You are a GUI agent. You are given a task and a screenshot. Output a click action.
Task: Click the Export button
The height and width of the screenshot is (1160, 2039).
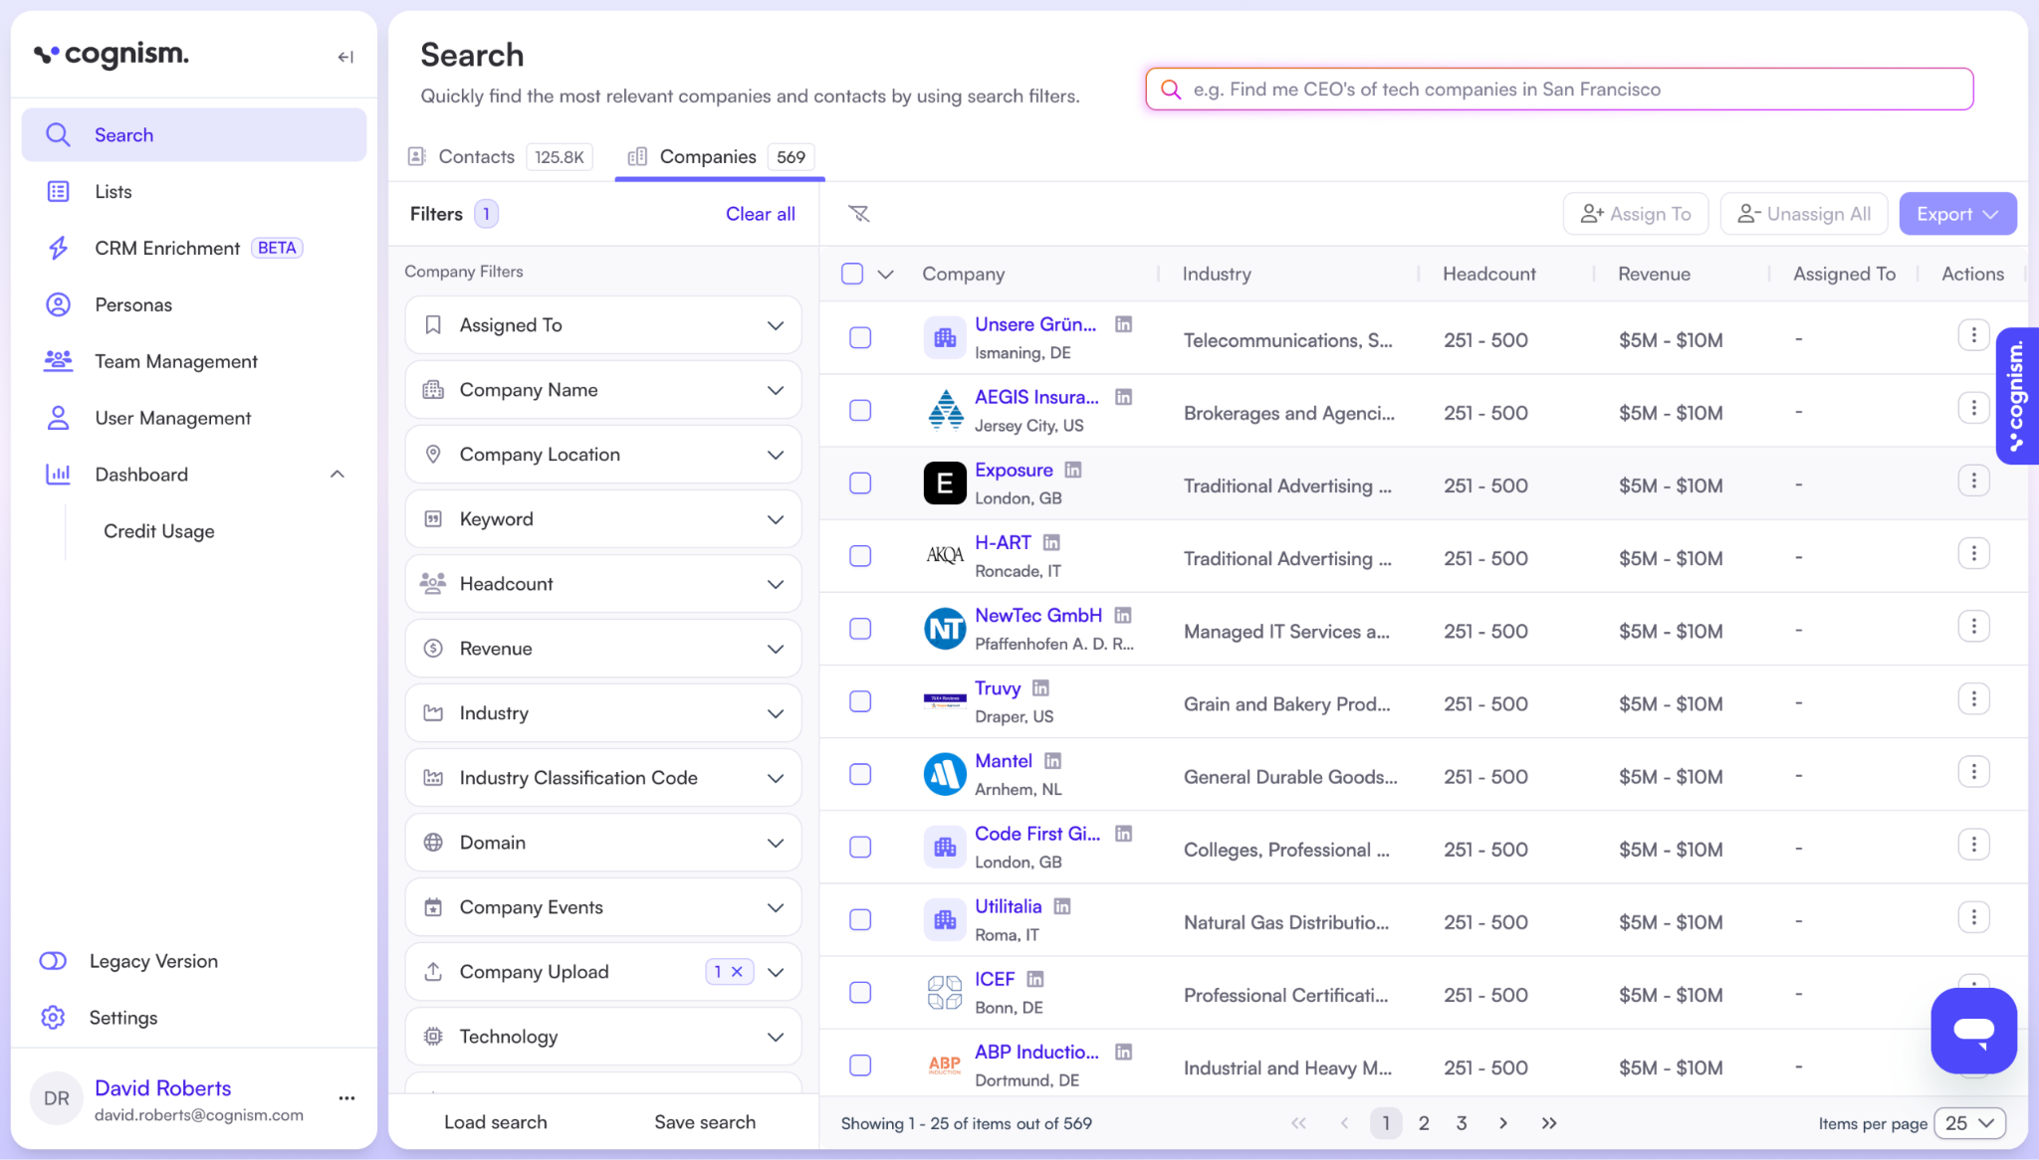[x=1957, y=214]
